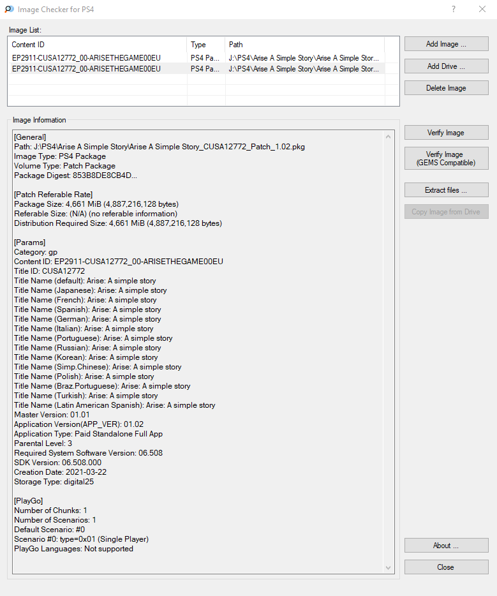The height and width of the screenshot is (596, 497).
Task: Click the Title Name (Polish) line
Action: pyautogui.click(x=84, y=376)
